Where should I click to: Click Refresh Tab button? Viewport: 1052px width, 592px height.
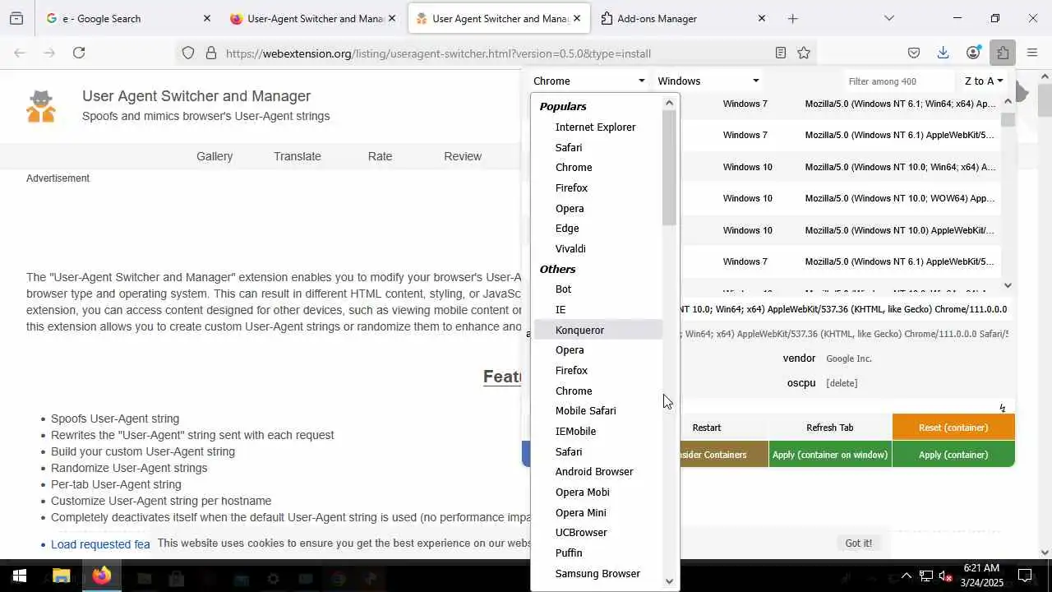[x=829, y=428]
